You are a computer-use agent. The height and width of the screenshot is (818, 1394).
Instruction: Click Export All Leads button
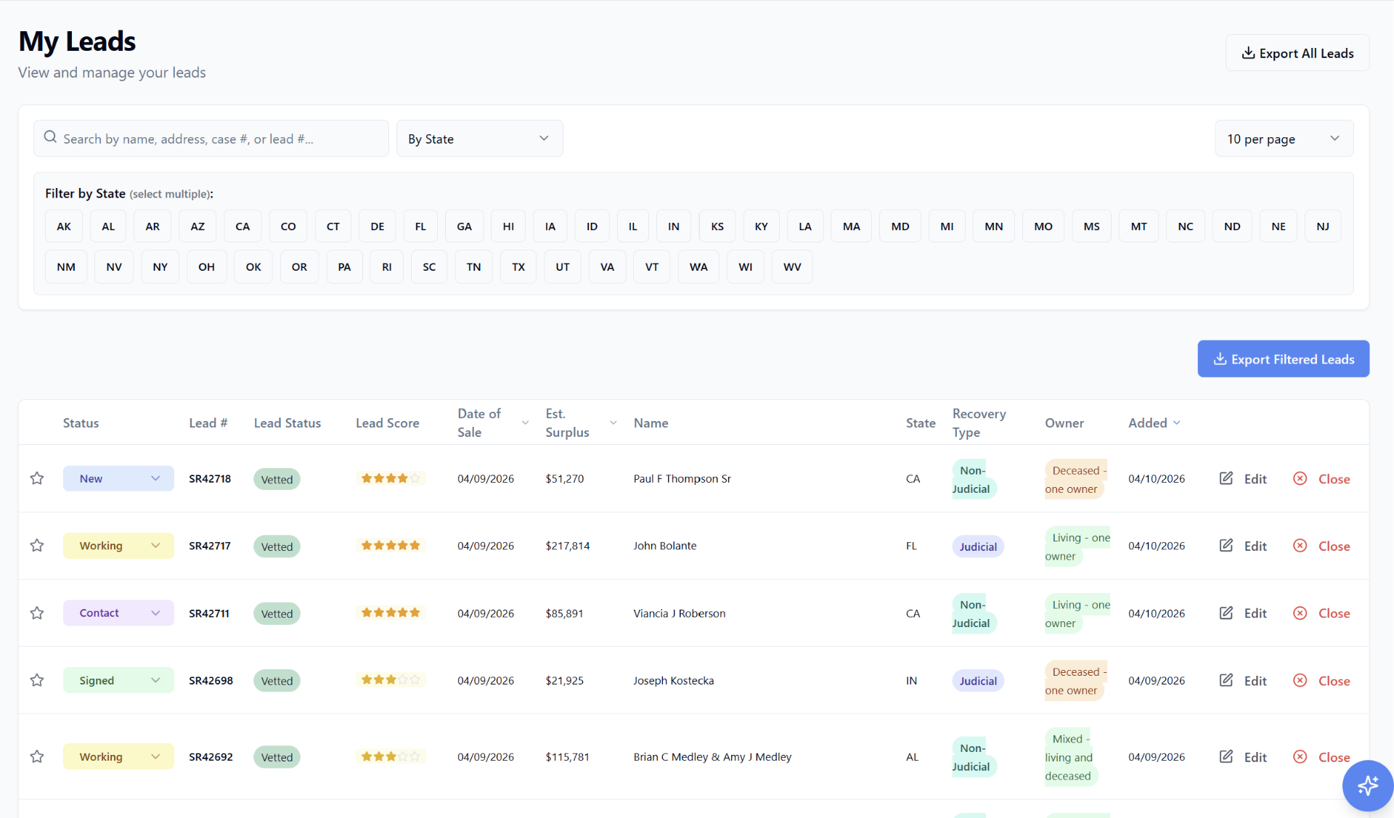pyautogui.click(x=1297, y=53)
